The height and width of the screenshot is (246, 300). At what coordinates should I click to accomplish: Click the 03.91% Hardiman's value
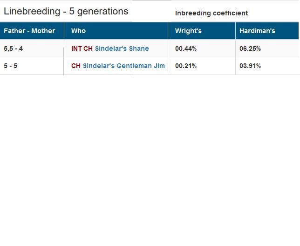250,66
